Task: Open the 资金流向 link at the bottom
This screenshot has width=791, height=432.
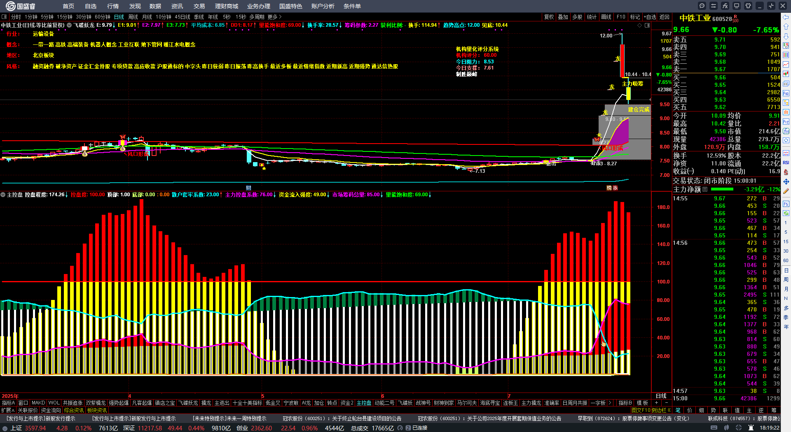Action: point(51,410)
